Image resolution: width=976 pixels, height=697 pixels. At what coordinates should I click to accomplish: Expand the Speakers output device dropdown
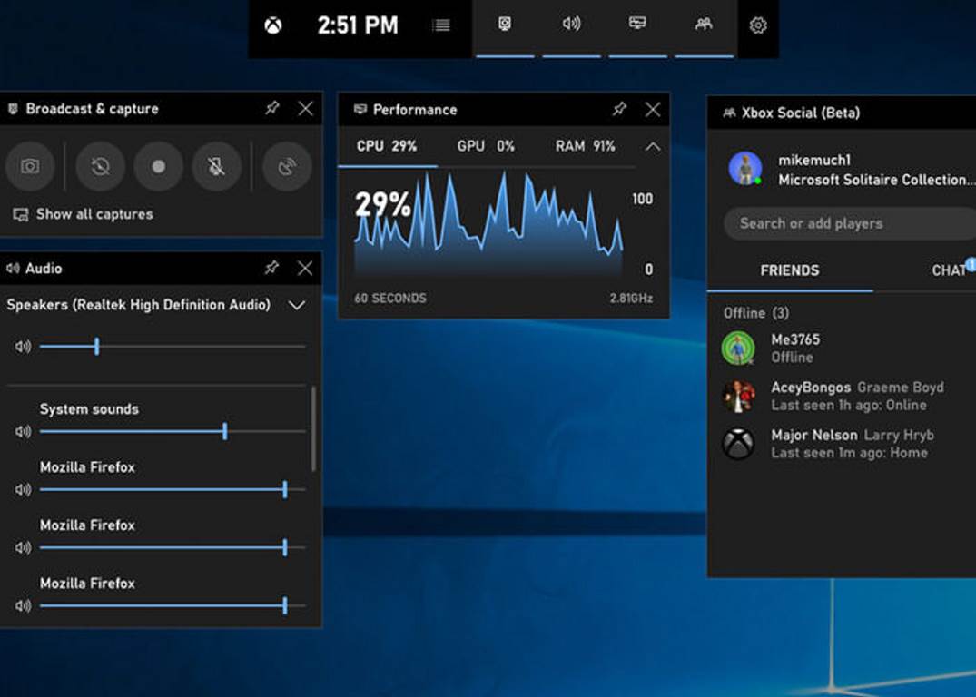pyautogui.click(x=296, y=306)
